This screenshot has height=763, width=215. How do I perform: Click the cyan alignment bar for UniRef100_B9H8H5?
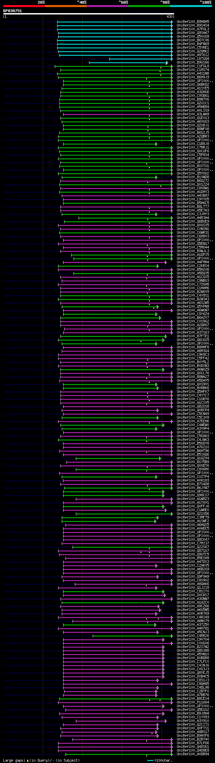[x=115, y=22]
